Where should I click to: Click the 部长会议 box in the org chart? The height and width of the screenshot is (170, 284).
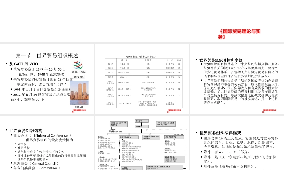(142, 120)
